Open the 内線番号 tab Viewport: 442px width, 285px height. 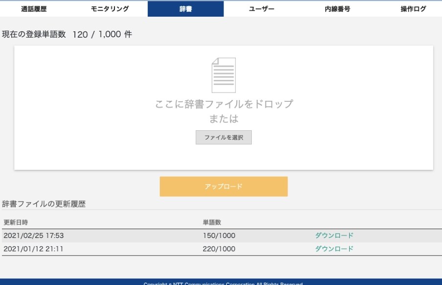click(337, 9)
